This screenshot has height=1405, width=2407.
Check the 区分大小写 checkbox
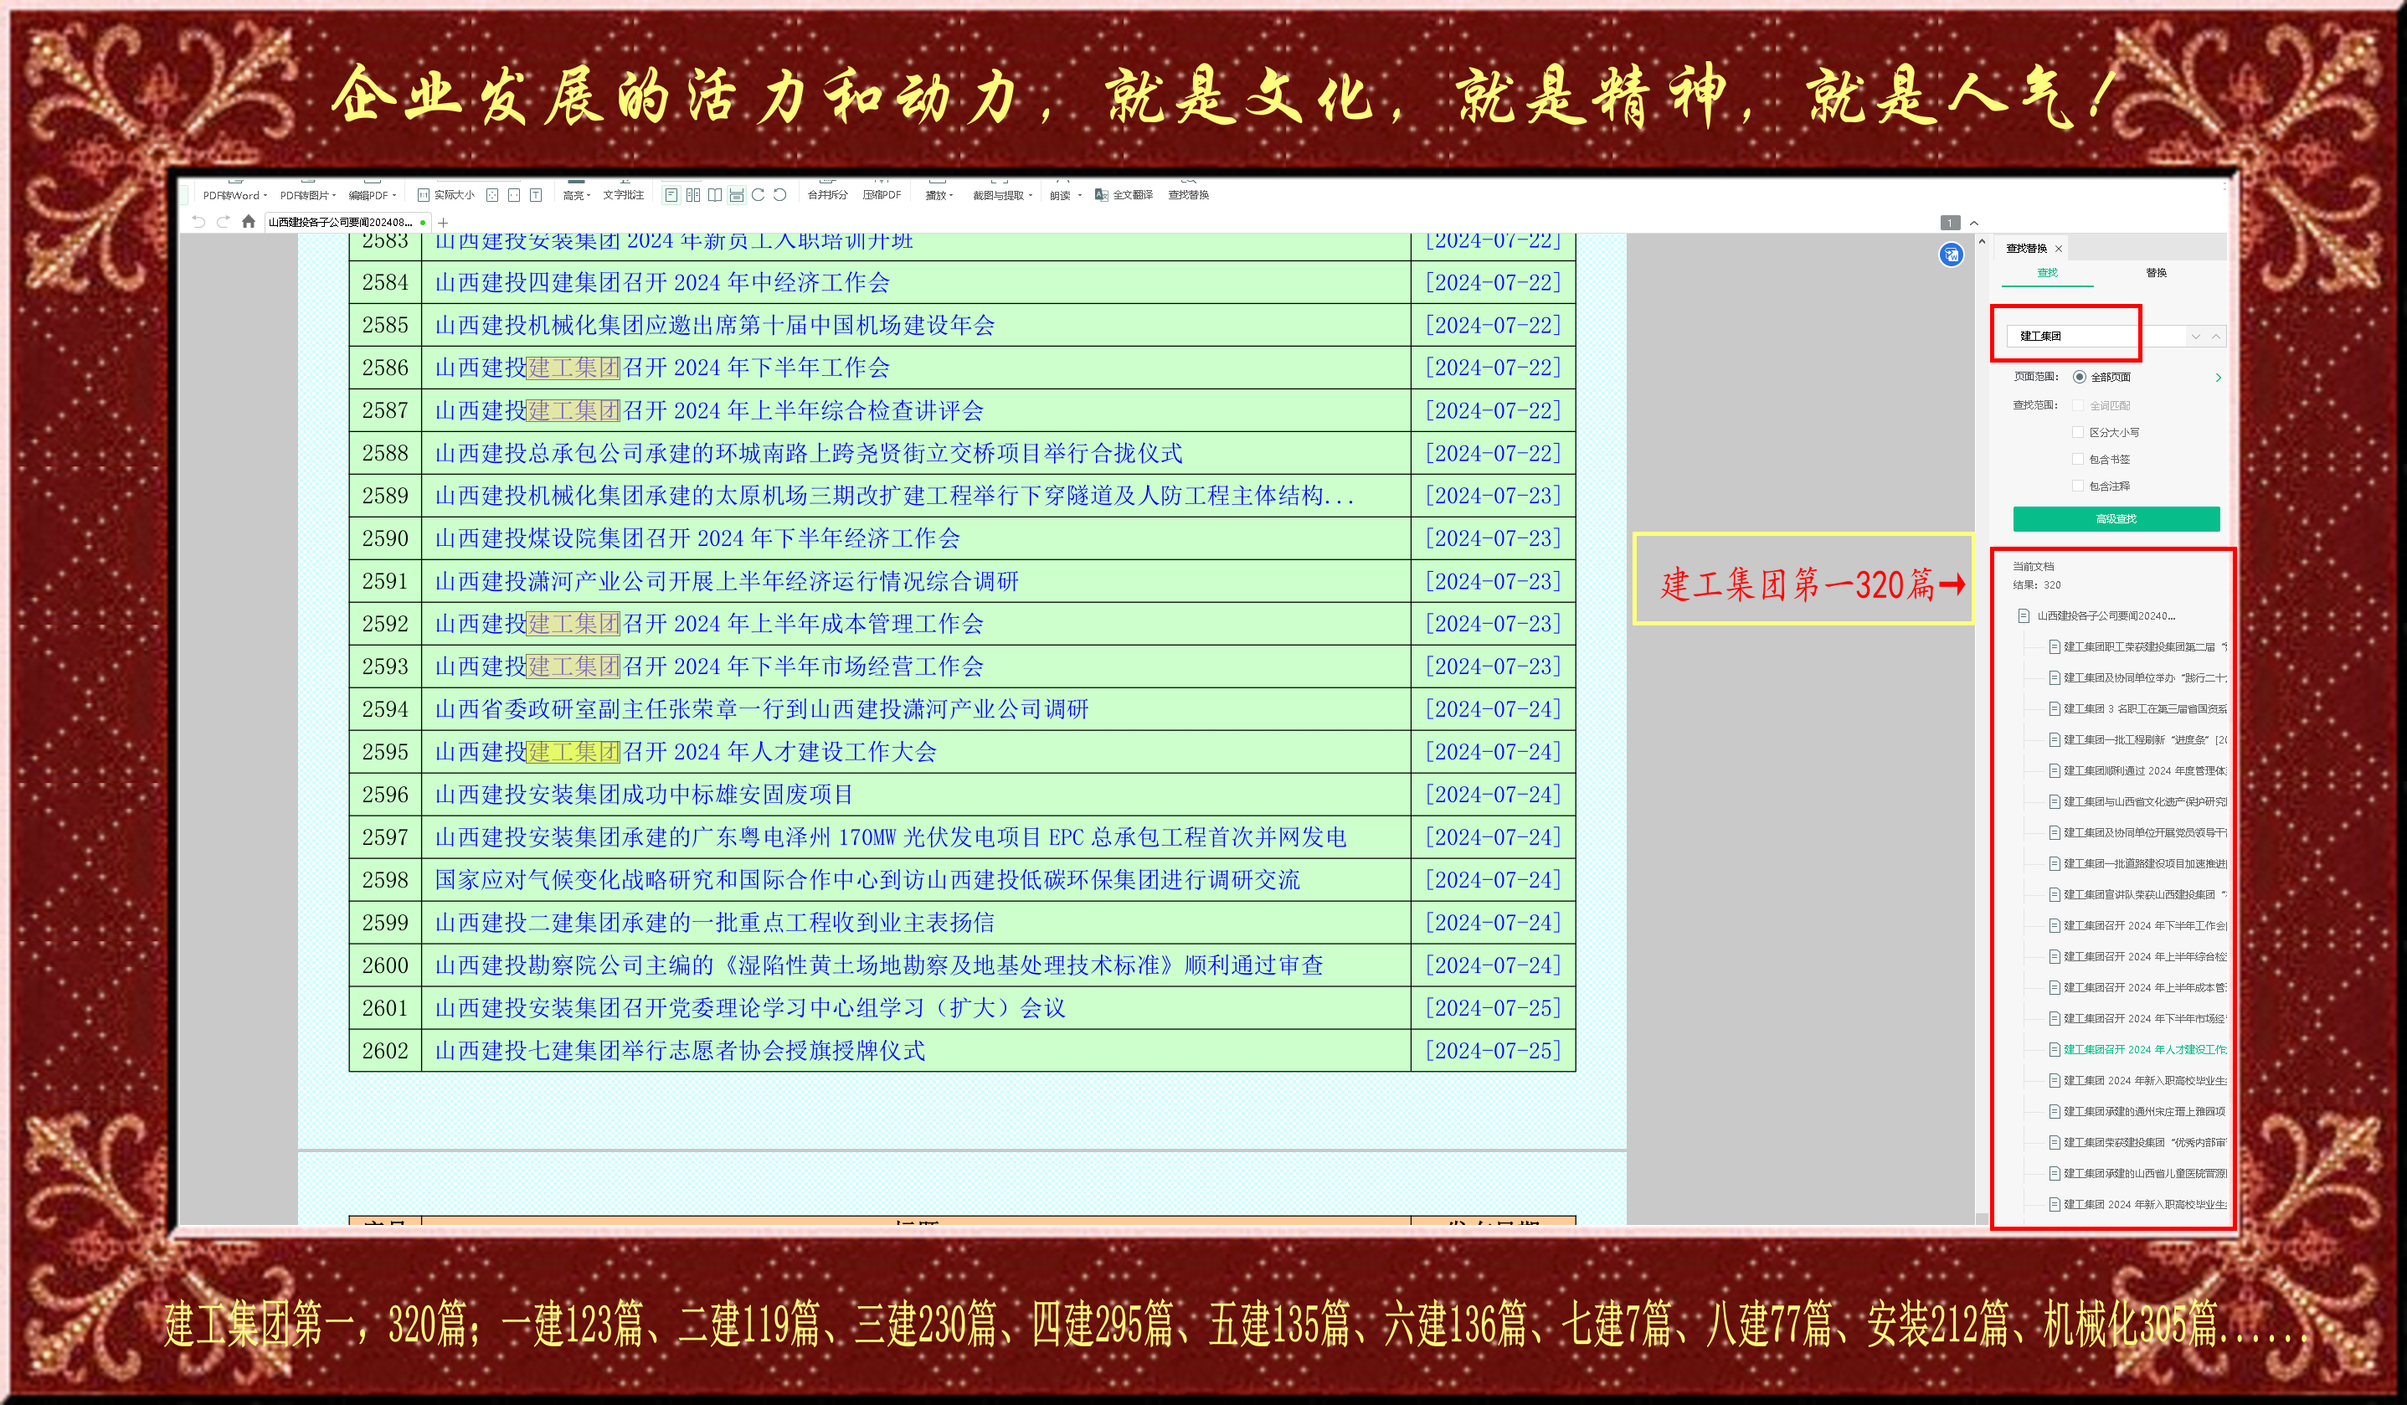tap(2077, 433)
